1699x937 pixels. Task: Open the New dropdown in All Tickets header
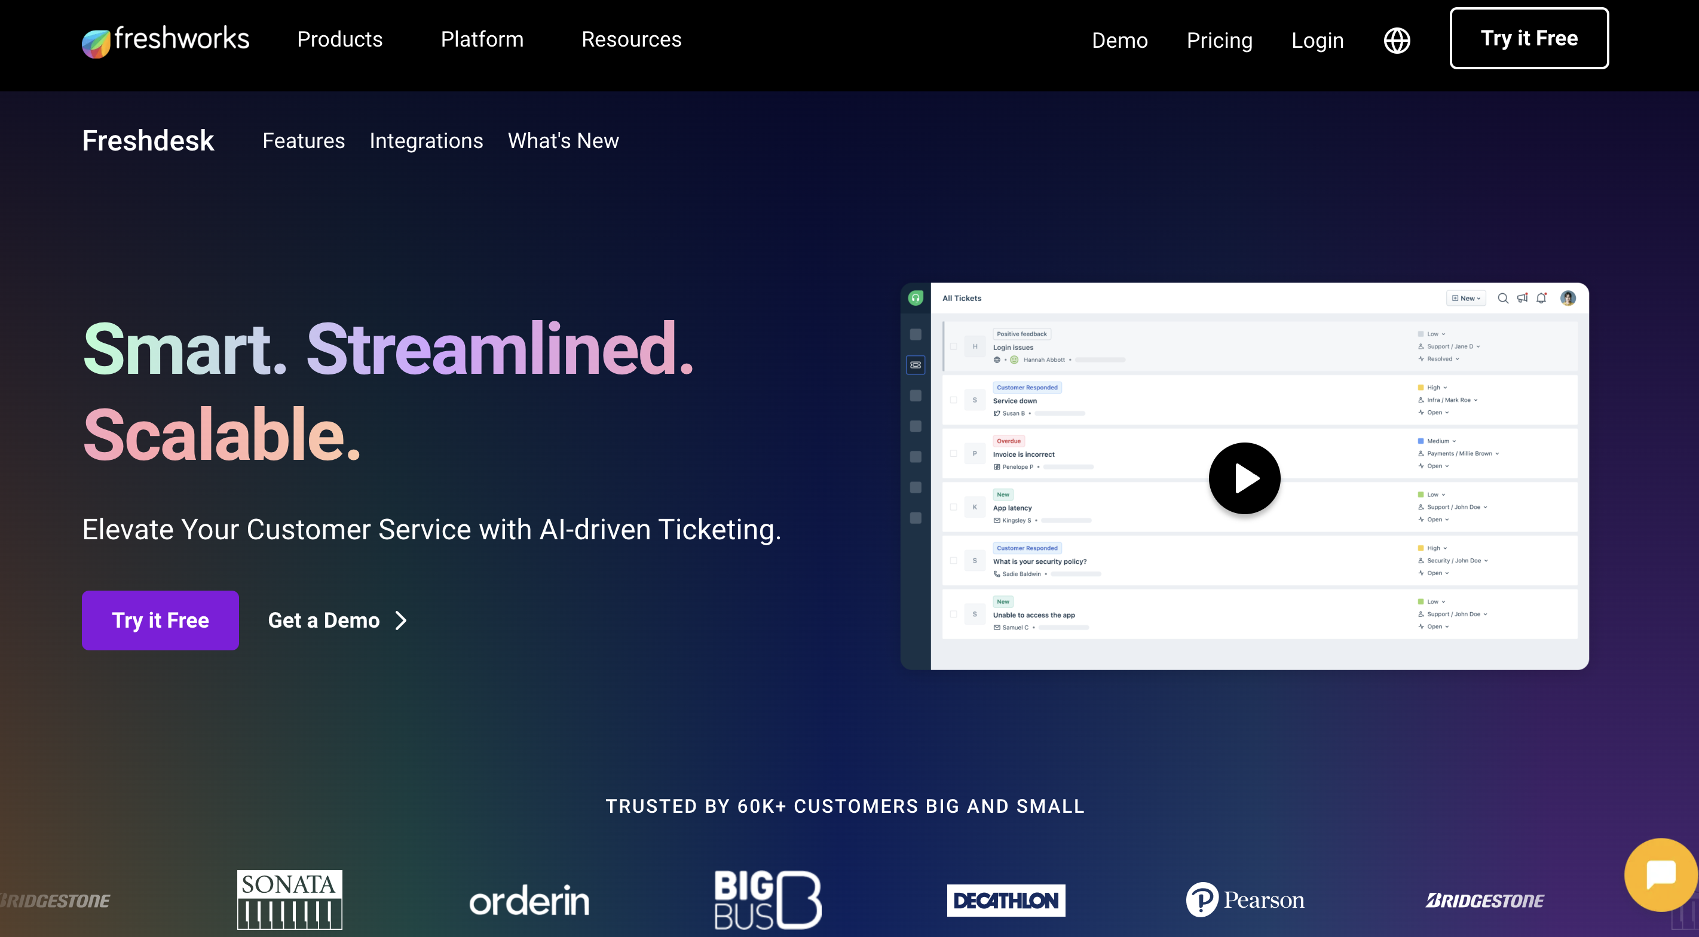[1466, 298]
